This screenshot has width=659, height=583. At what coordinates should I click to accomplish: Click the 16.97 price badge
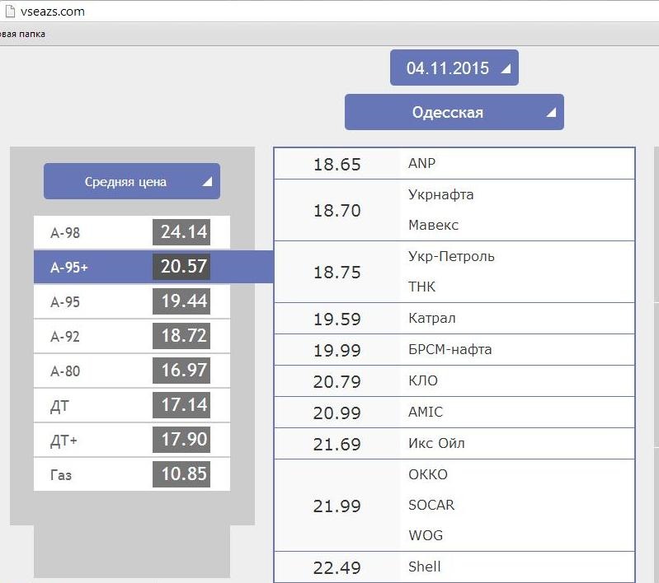point(181,371)
